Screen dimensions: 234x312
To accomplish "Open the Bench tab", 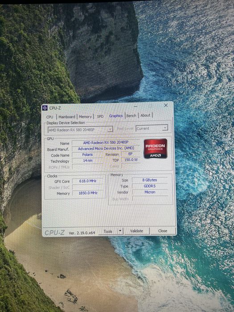I will pos(131,115).
